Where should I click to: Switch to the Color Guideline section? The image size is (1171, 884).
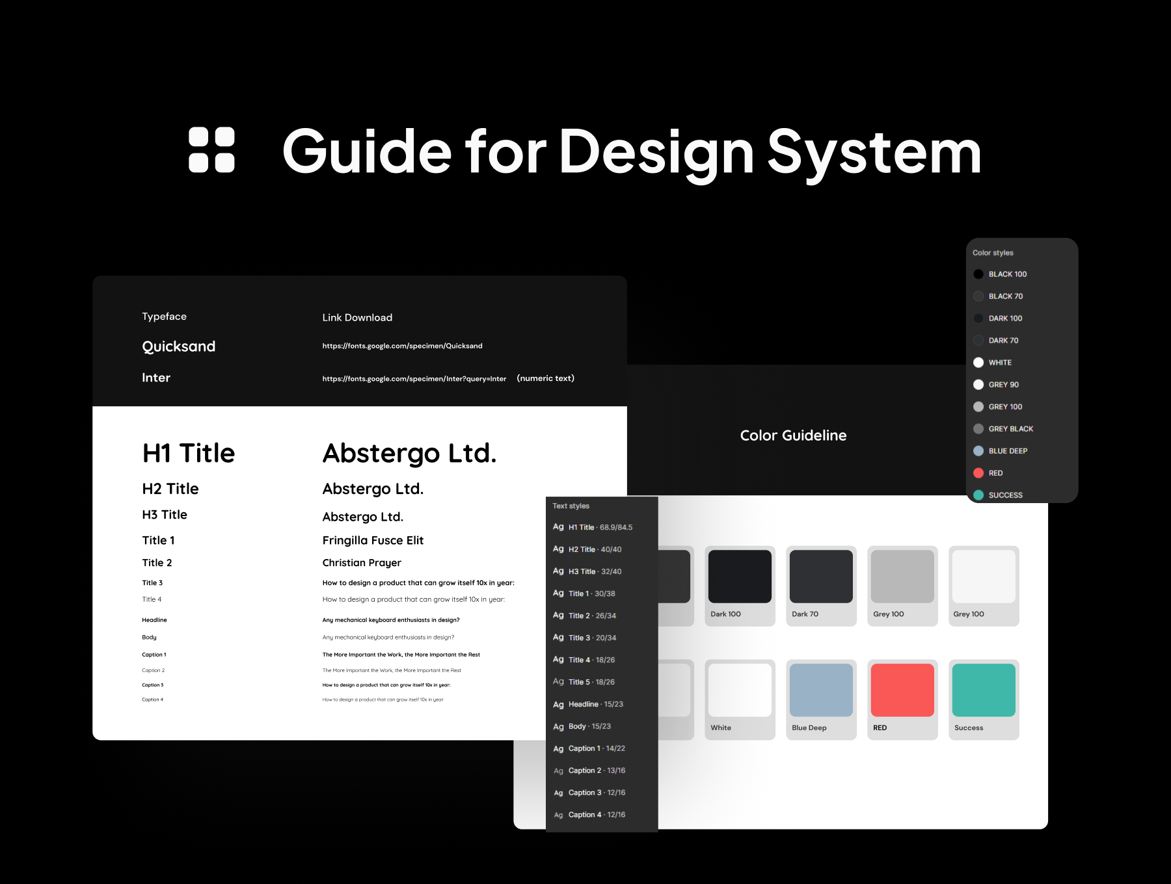point(793,435)
